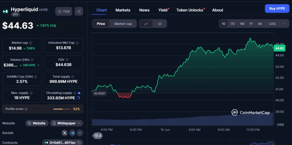The height and width of the screenshot is (145, 292).
Task: Click info icon beside Max. supply
Action: tap(31, 93)
